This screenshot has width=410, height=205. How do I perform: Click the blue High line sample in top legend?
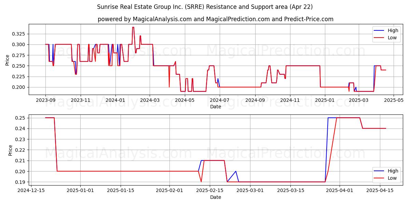[380, 31]
